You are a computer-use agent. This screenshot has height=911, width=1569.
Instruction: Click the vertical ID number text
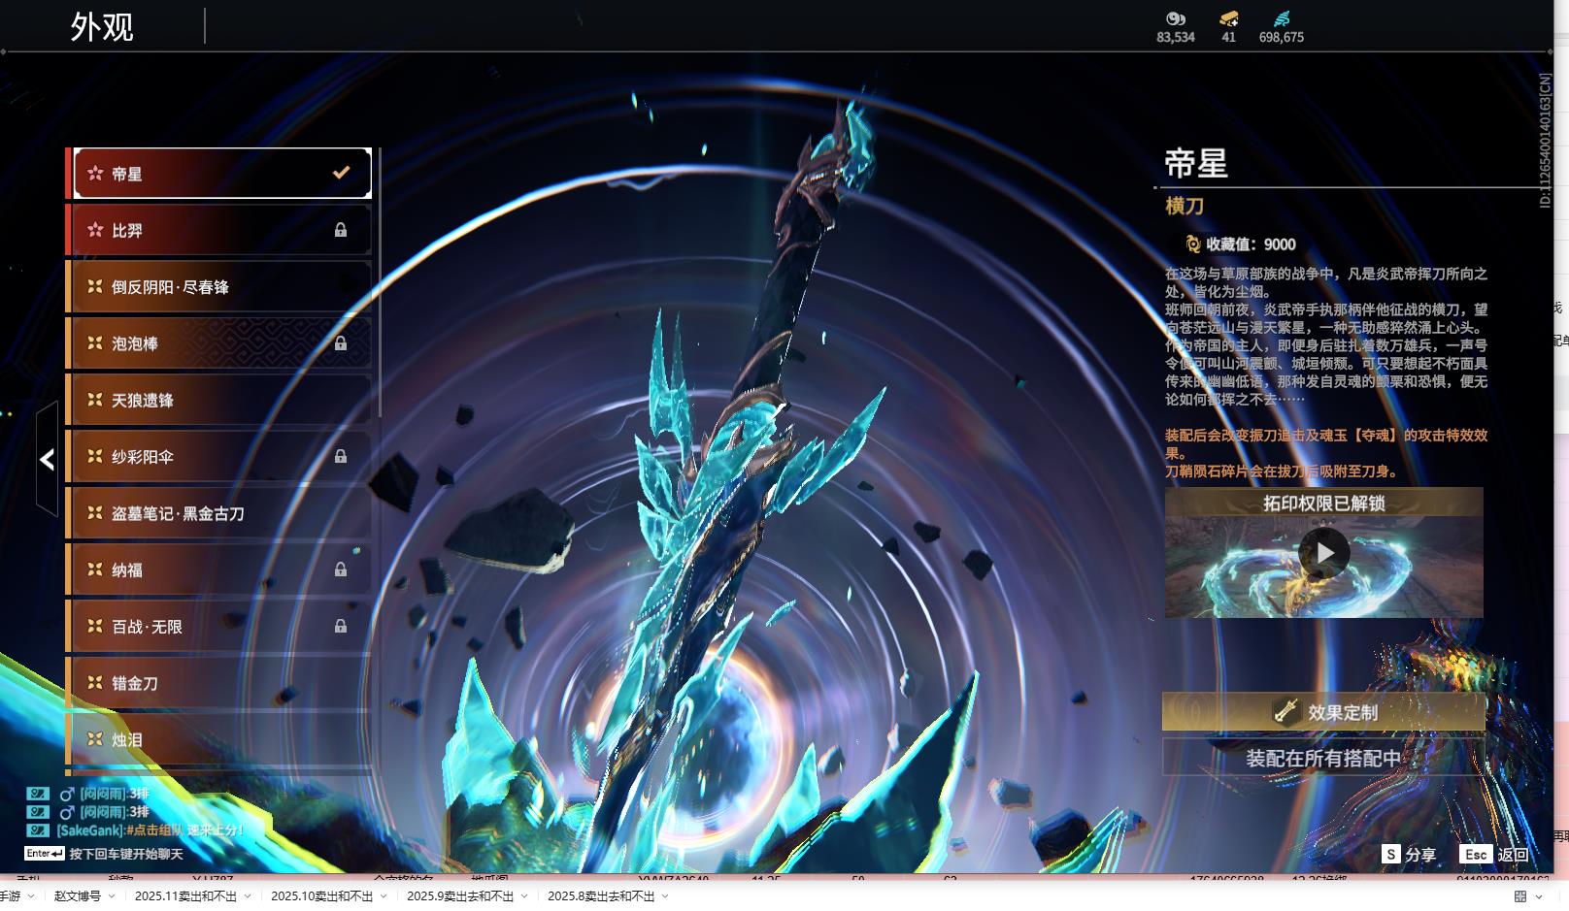[x=1546, y=141]
